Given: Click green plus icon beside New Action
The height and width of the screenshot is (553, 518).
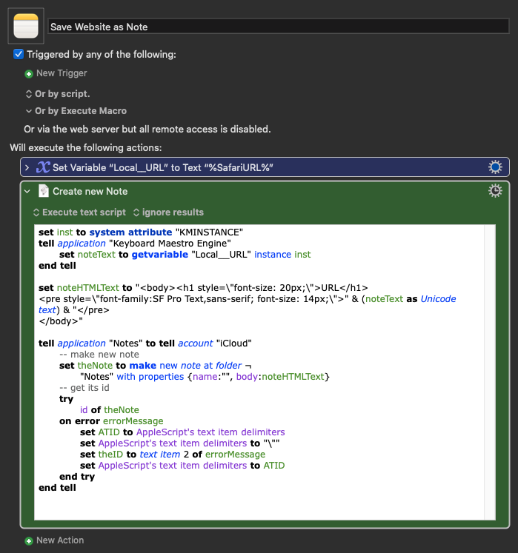Looking at the screenshot, I should click(x=29, y=540).
